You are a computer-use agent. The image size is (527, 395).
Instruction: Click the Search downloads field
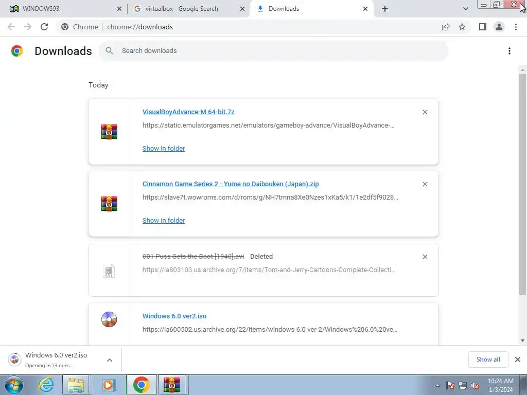click(273, 51)
